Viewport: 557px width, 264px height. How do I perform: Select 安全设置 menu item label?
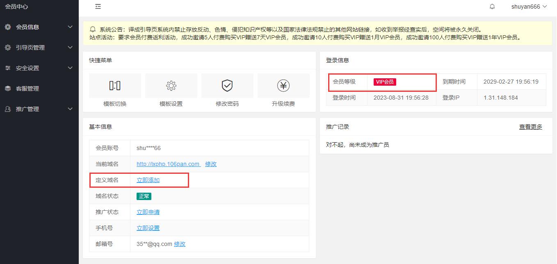(27, 68)
